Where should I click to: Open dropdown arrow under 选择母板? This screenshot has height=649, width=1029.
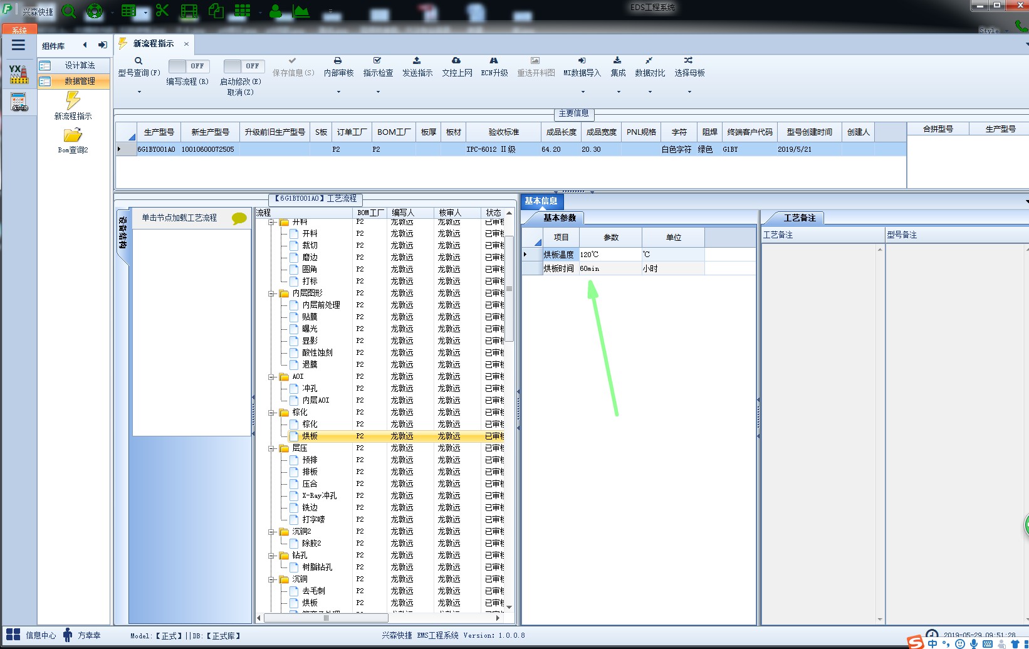(689, 92)
